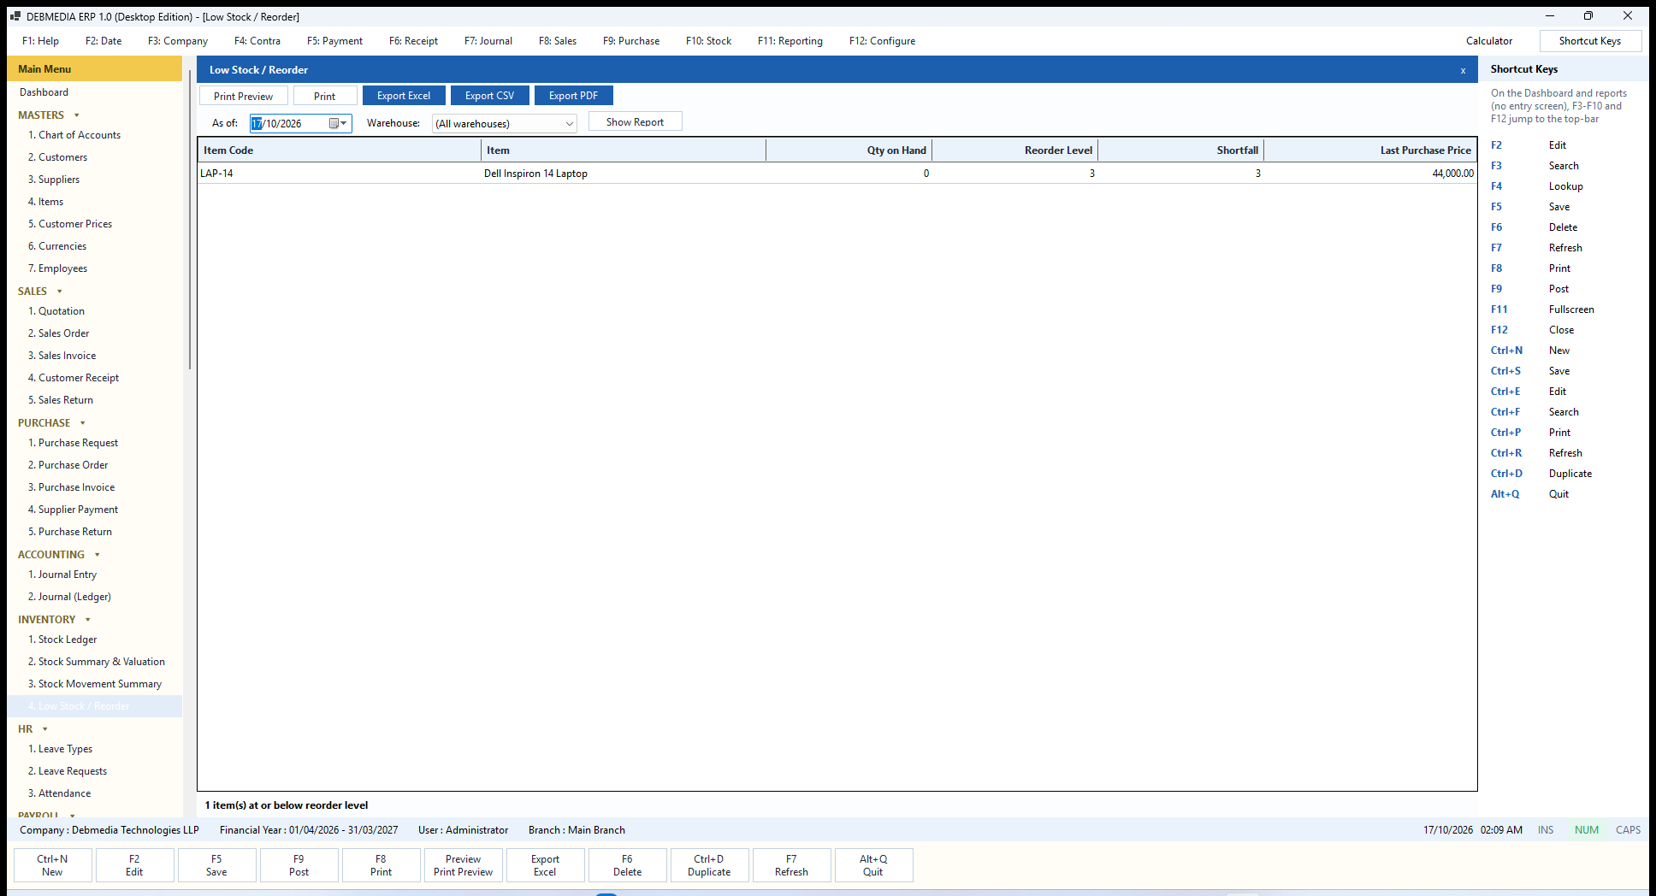1656x896 pixels.
Task: Collapse the PURCHASE section
Action: coord(83,423)
